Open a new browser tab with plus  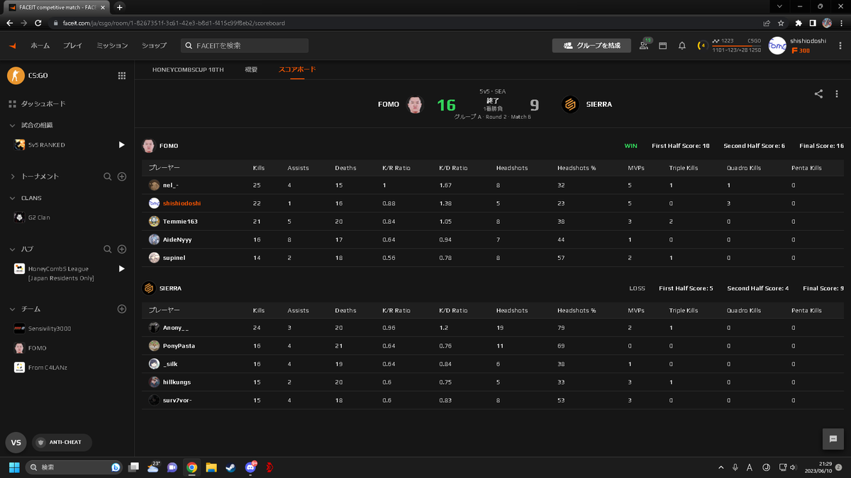(x=120, y=6)
